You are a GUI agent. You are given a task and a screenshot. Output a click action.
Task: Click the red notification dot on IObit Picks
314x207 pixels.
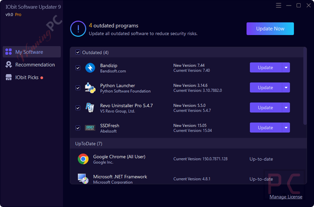pos(42,78)
